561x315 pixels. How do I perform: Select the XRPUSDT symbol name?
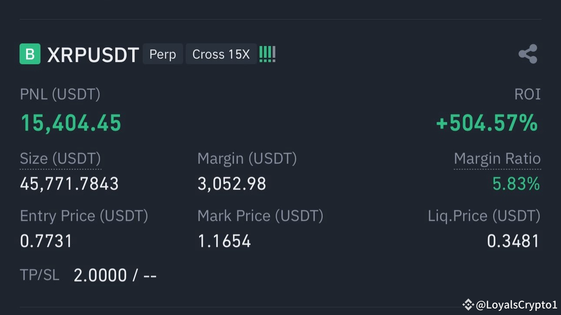click(93, 54)
